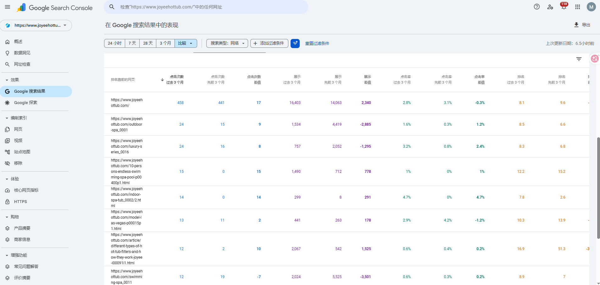
Task: Open the model-las-vegas page row
Action: [347, 220]
